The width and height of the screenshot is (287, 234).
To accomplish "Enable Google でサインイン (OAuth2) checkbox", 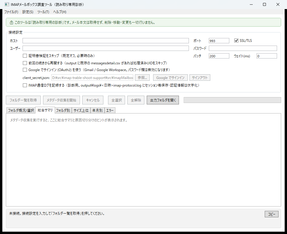I will click(x=25, y=70).
